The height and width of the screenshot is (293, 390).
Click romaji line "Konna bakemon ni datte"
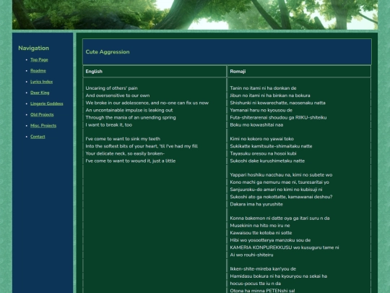pos(279,218)
